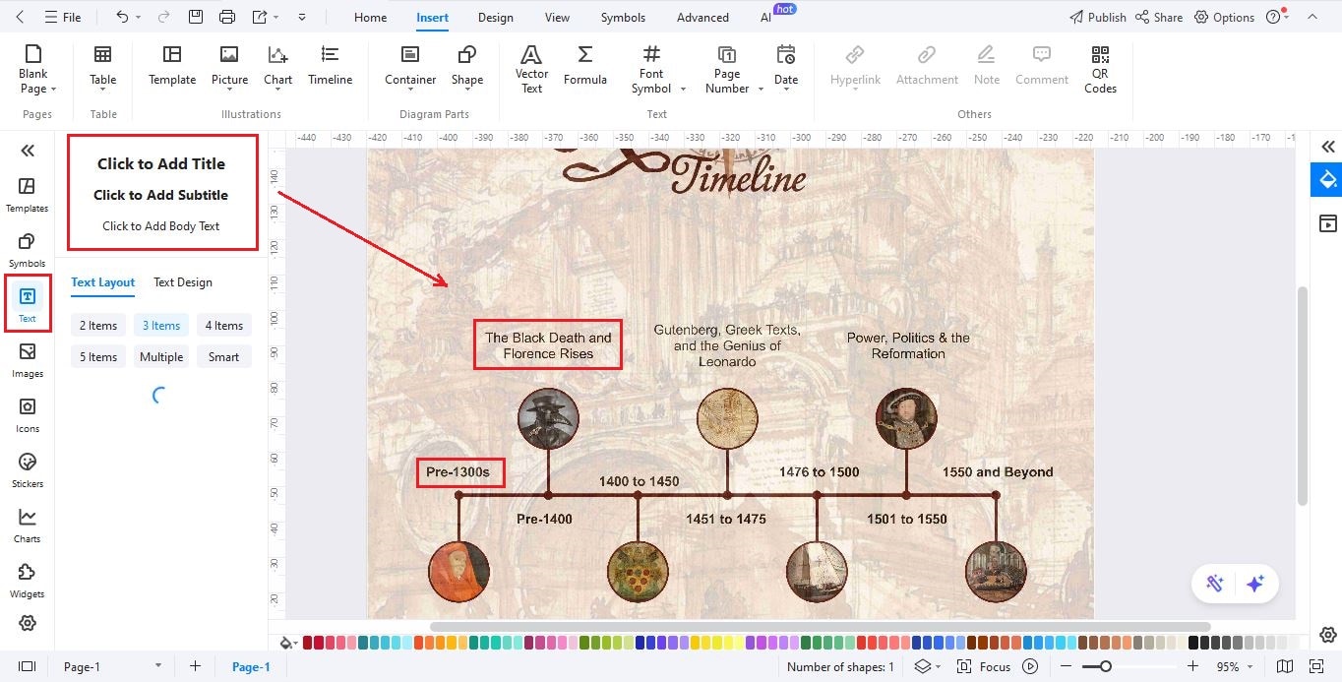1342x682 pixels.
Task: Select the Pre-1300s timeline label
Action: pos(458,472)
